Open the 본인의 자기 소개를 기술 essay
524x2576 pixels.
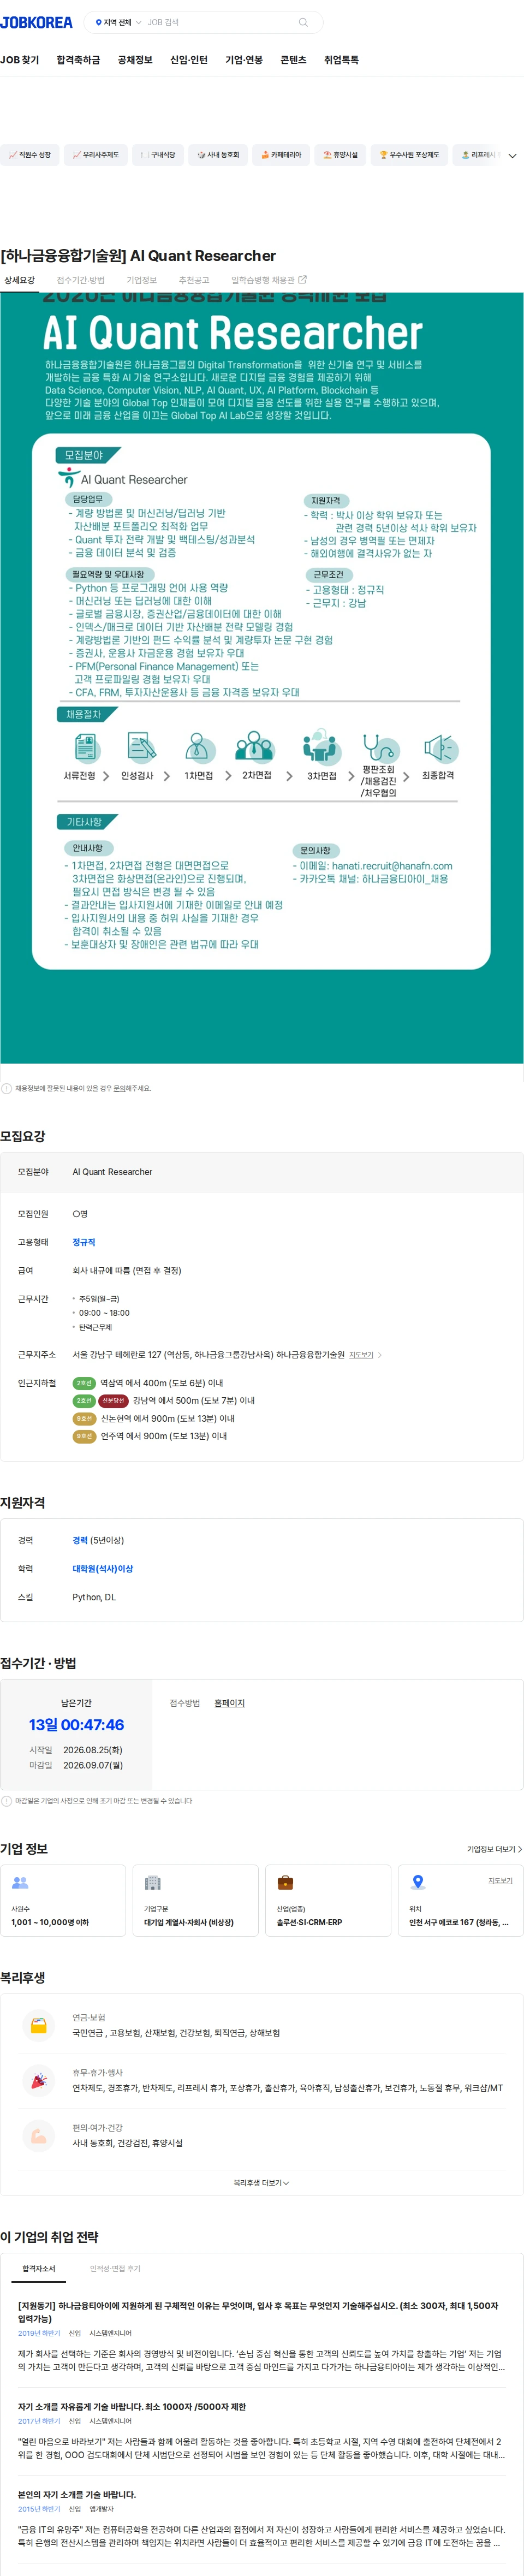[x=77, y=2494]
